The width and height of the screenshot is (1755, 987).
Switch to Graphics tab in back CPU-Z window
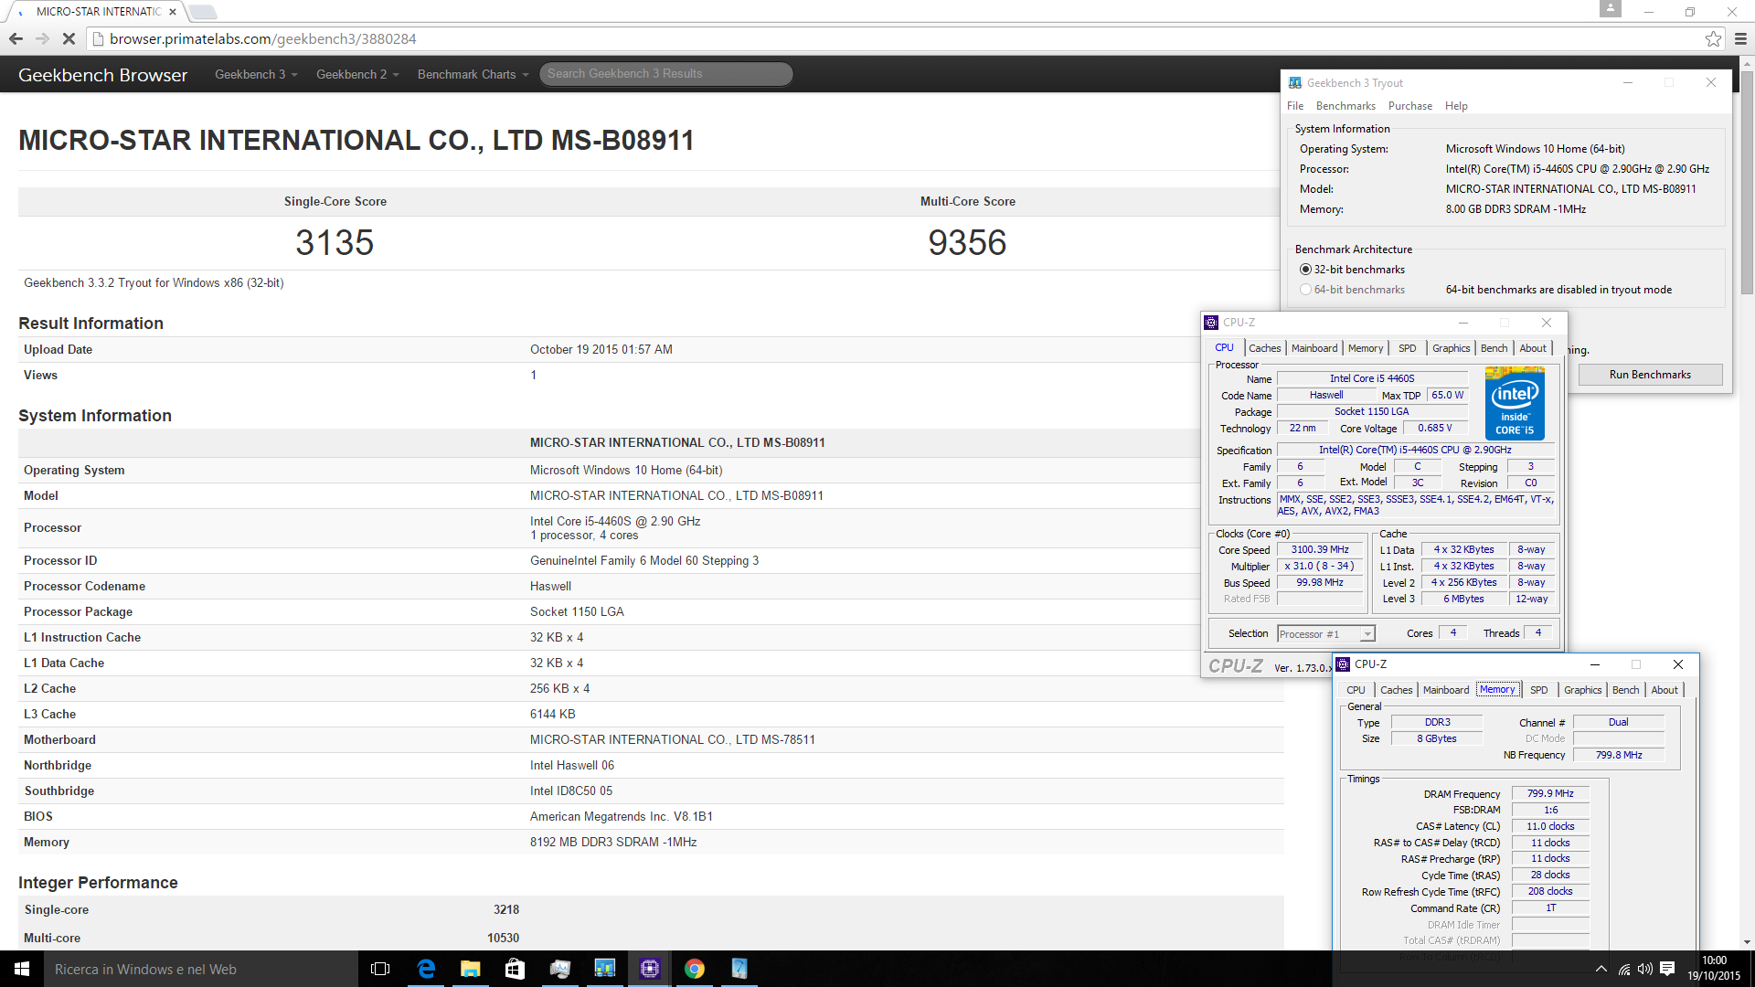pyautogui.click(x=1451, y=348)
